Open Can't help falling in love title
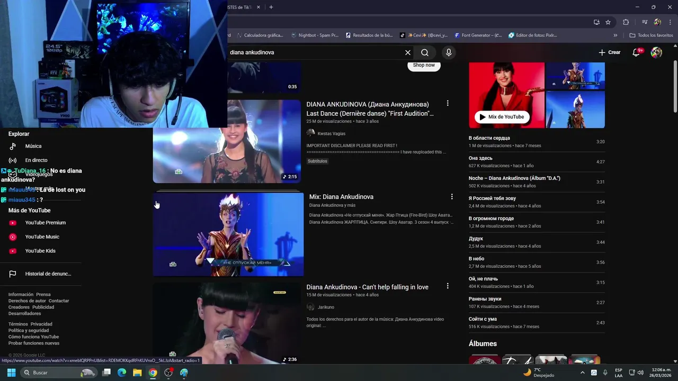 [x=367, y=287]
